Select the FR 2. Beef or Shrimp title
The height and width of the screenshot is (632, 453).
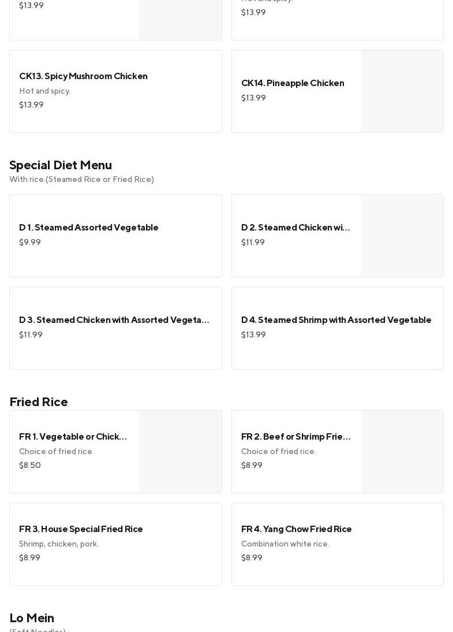point(295,437)
